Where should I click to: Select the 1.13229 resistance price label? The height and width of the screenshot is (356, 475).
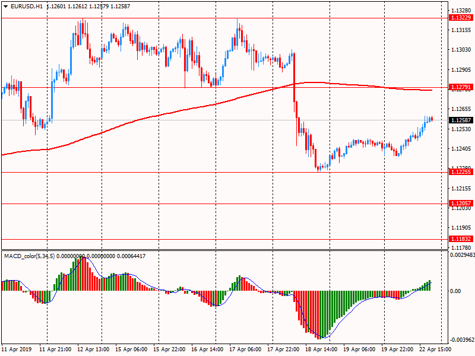point(461,18)
